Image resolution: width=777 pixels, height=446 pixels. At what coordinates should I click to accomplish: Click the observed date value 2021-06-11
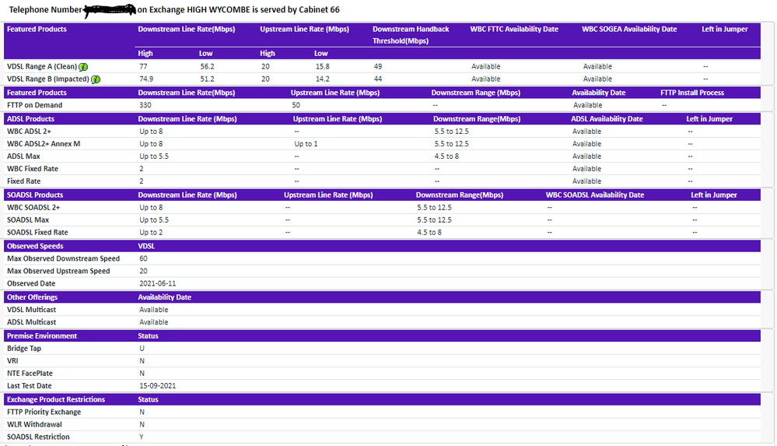coord(158,283)
